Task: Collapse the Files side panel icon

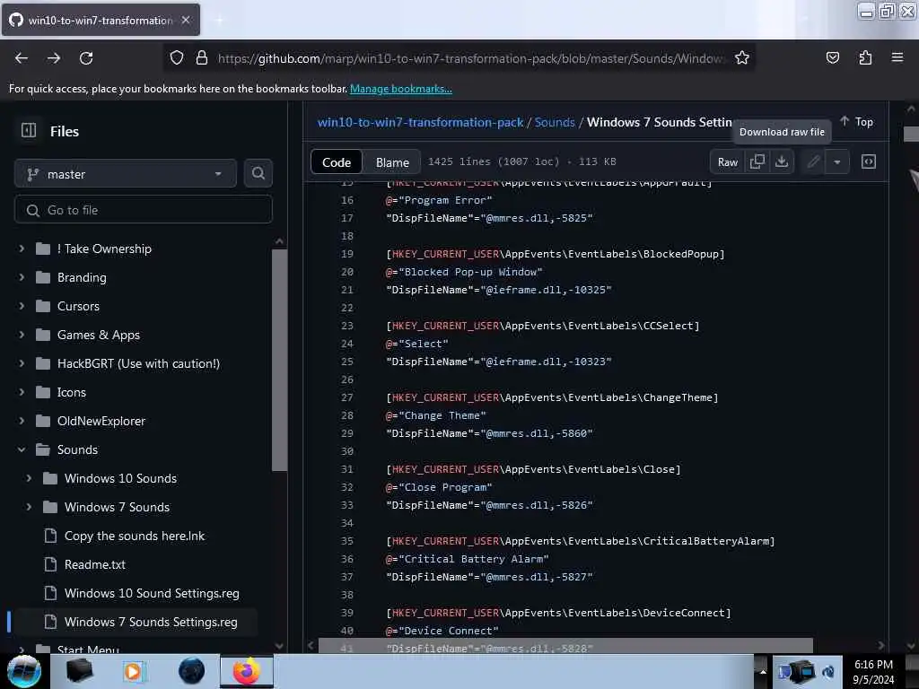Action: click(x=29, y=131)
